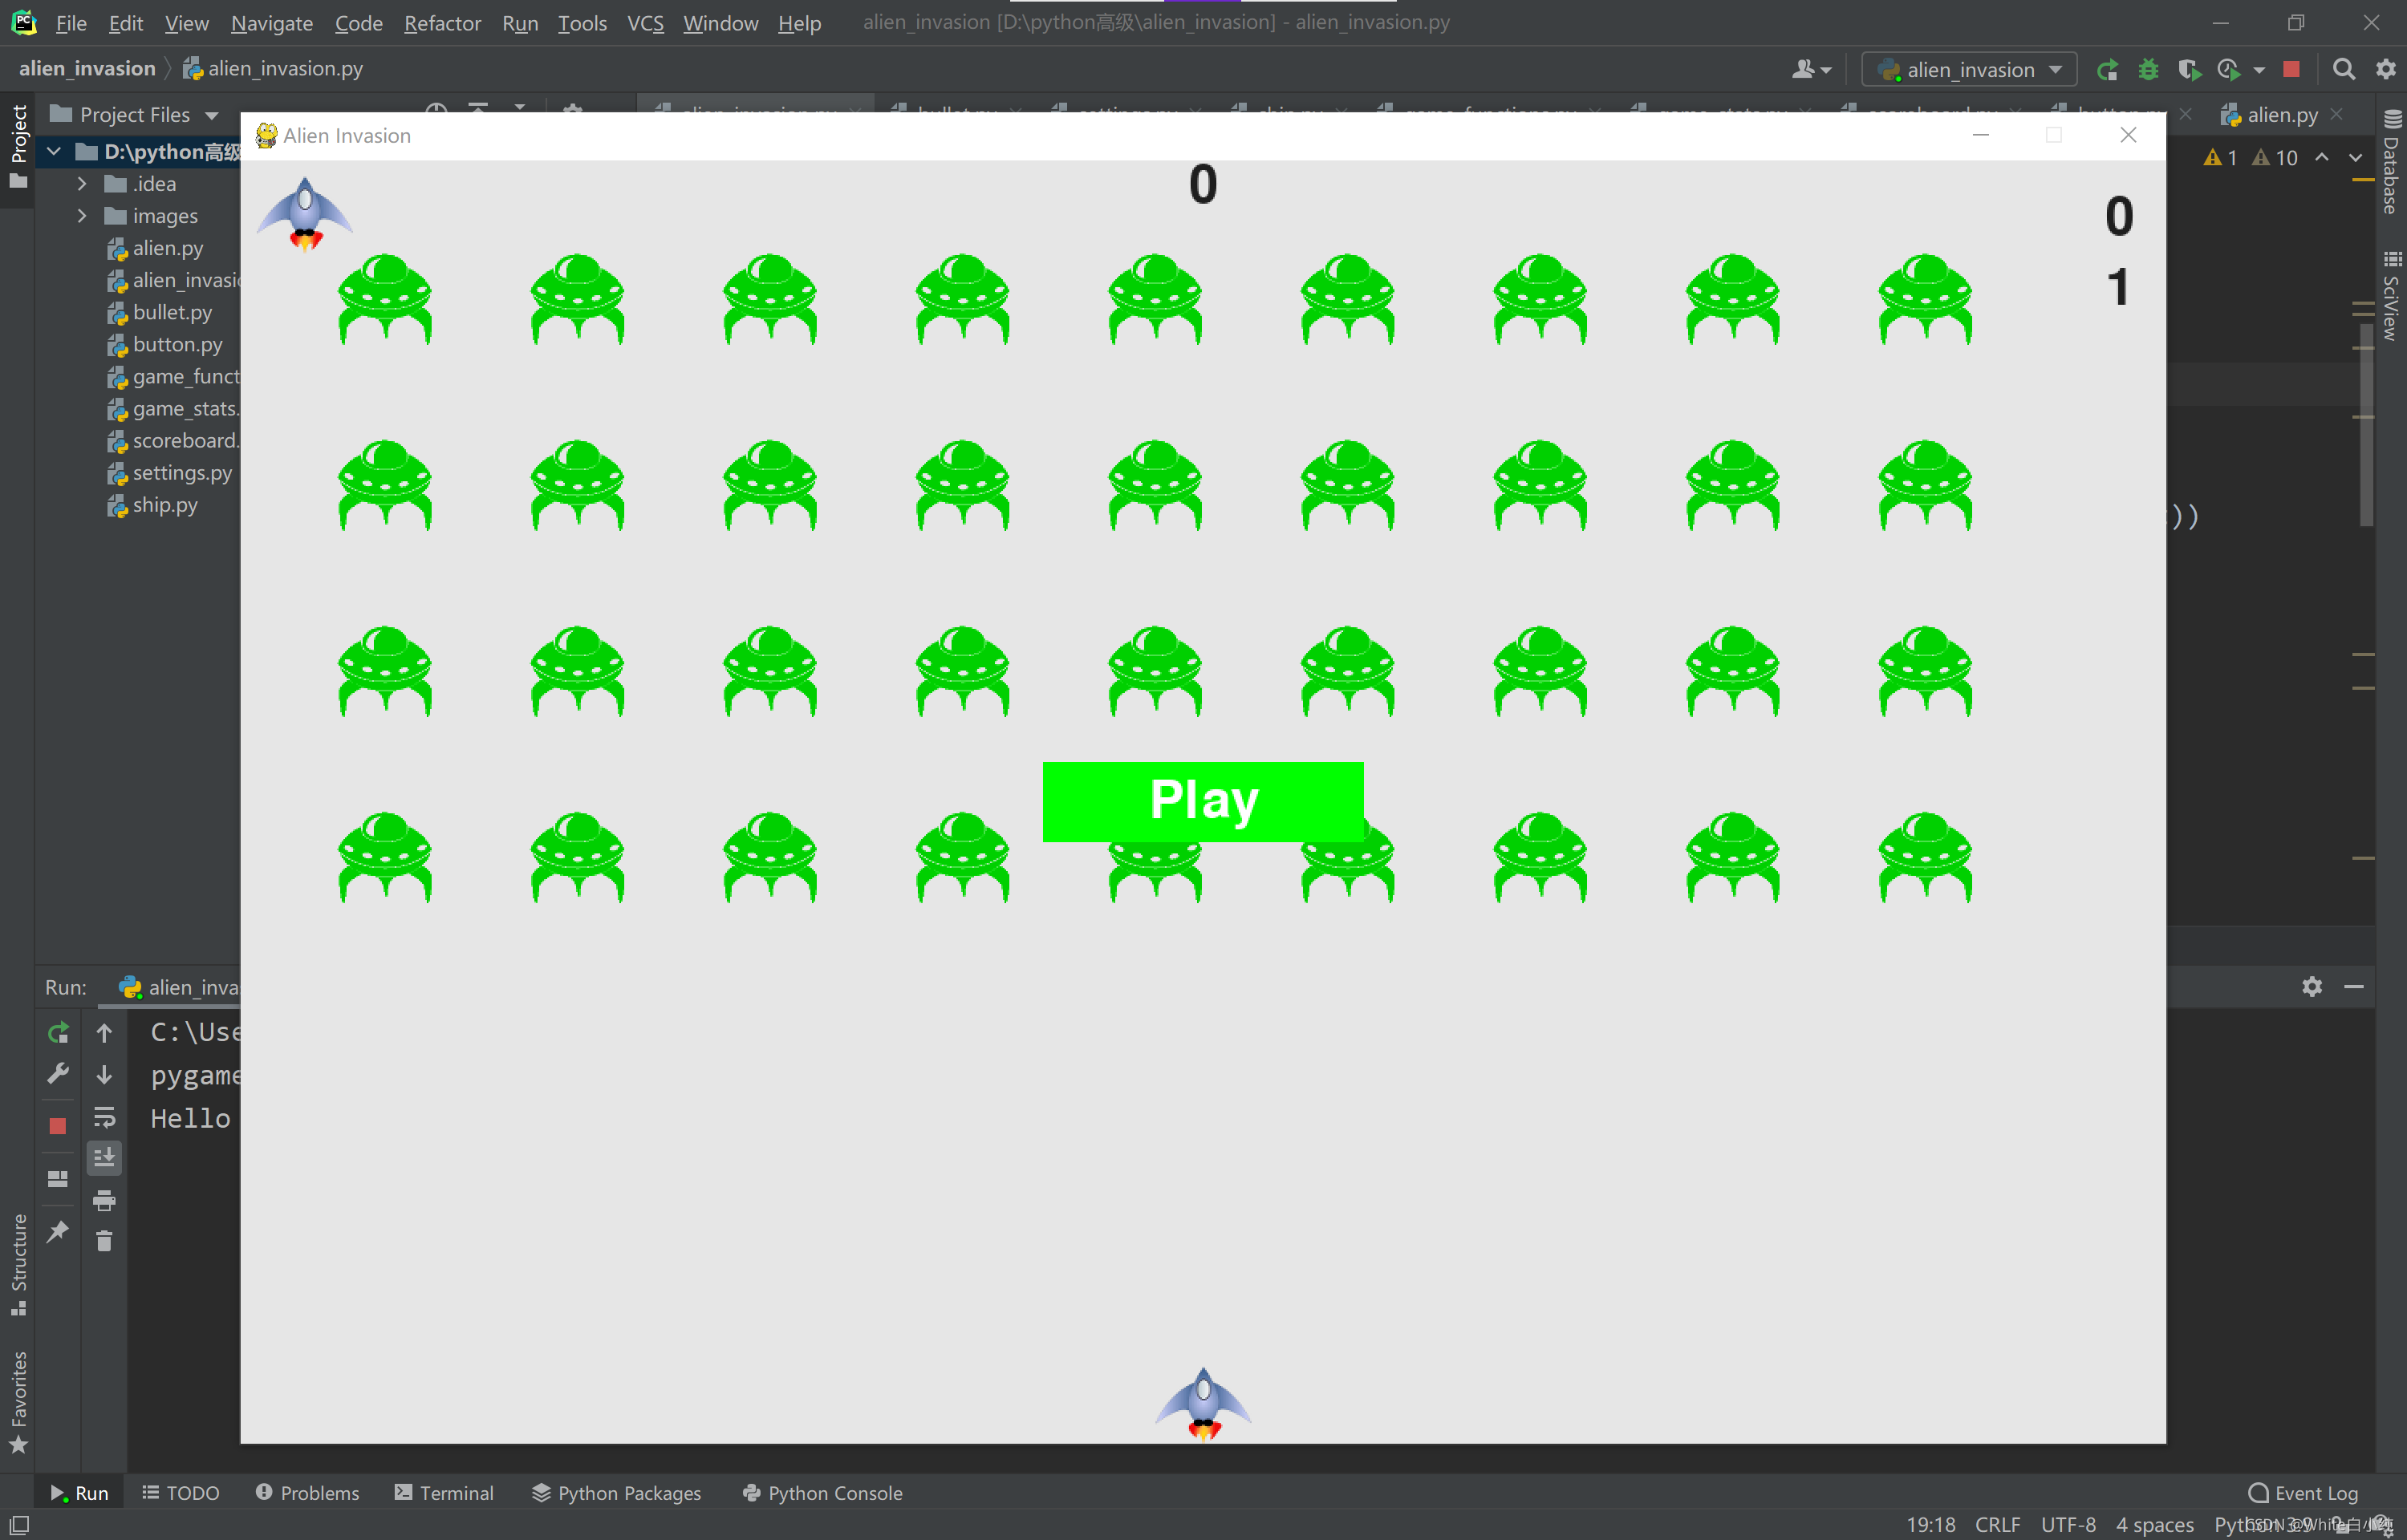Click Run with Coverage shield icon
This screenshot has height=1540, width=2407.
point(2188,69)
